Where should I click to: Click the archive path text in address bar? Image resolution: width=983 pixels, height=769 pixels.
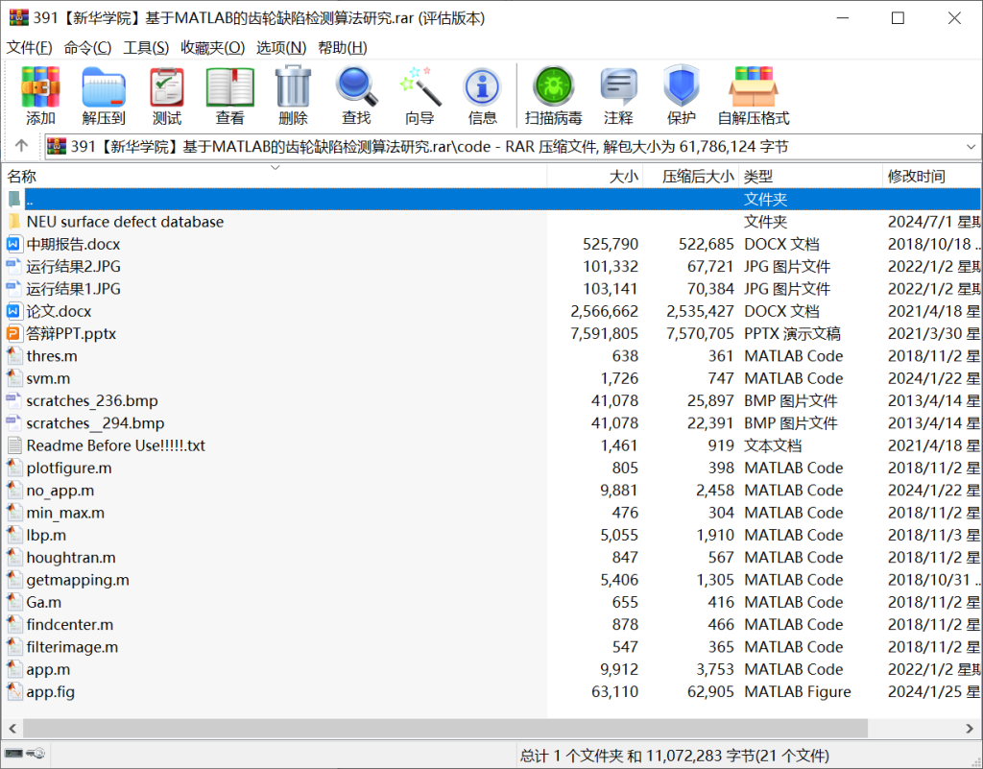point(429,147)
